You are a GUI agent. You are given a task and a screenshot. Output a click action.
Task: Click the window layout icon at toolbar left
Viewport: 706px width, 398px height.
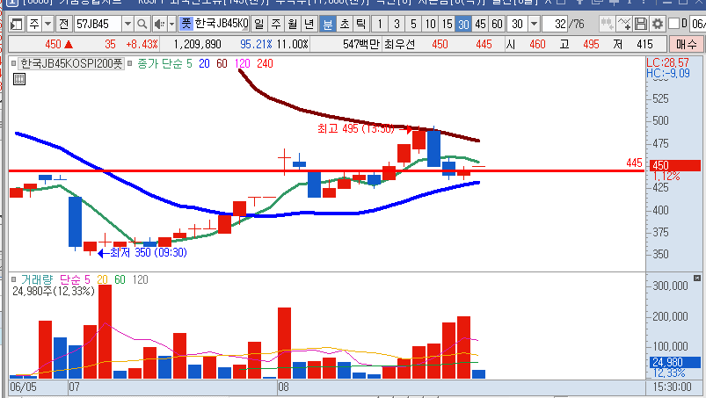tap(17, 23)
